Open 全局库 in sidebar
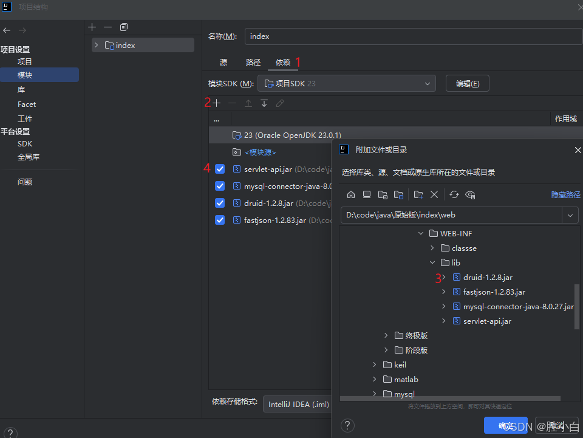The height and width of the screenshot is (438, 583). tap(29, 157)
